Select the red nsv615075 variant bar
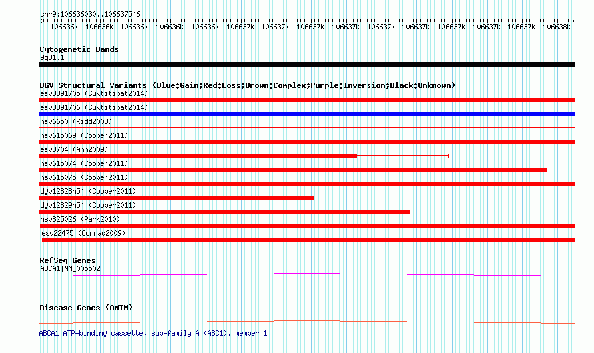This screenshot has height=353, width=594. click(x=307, y=184)
